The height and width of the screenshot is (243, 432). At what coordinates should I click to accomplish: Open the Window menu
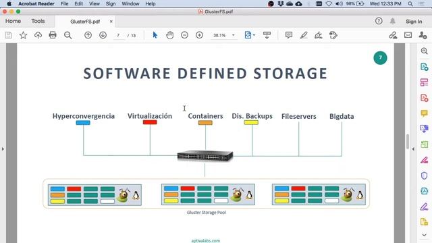pyautogui.click(x=130, y=4)
